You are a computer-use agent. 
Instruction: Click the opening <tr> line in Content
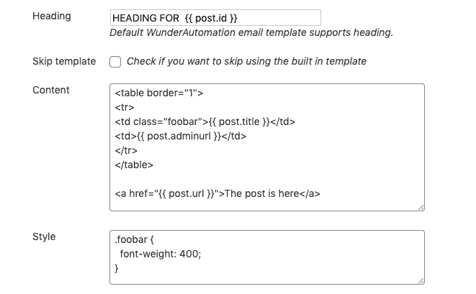(x=122, y=107)
